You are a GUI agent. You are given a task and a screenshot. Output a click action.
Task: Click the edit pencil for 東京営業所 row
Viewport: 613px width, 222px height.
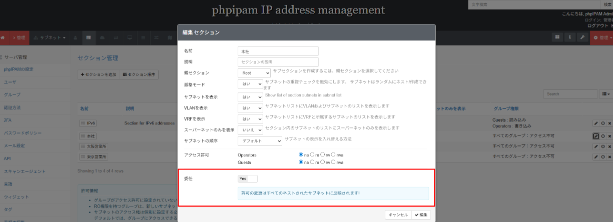tap(596, 157)
